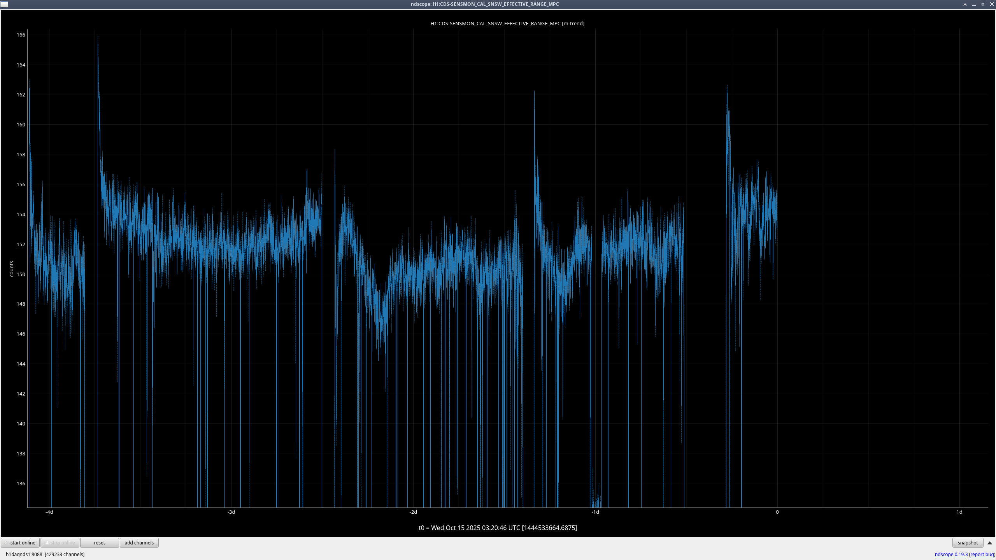This screenshot has width=996, height=560.
Task: Minimize the ndscope window
Action: pyautogui.click(x=974, y=4)
